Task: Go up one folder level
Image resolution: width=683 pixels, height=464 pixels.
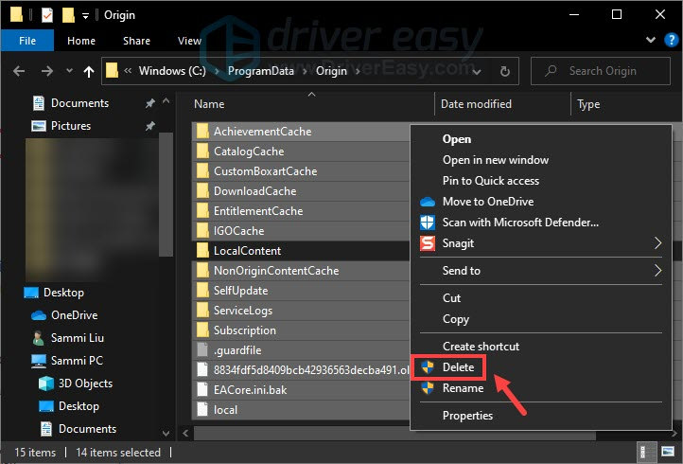Action: 88,71
